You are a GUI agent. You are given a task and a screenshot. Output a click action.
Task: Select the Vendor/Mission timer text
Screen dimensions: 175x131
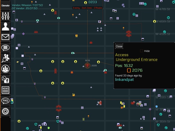point(27,5)
